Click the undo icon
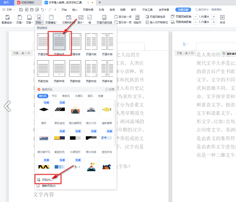This screenshot has width=236, height=202. (x=43, y=10)
